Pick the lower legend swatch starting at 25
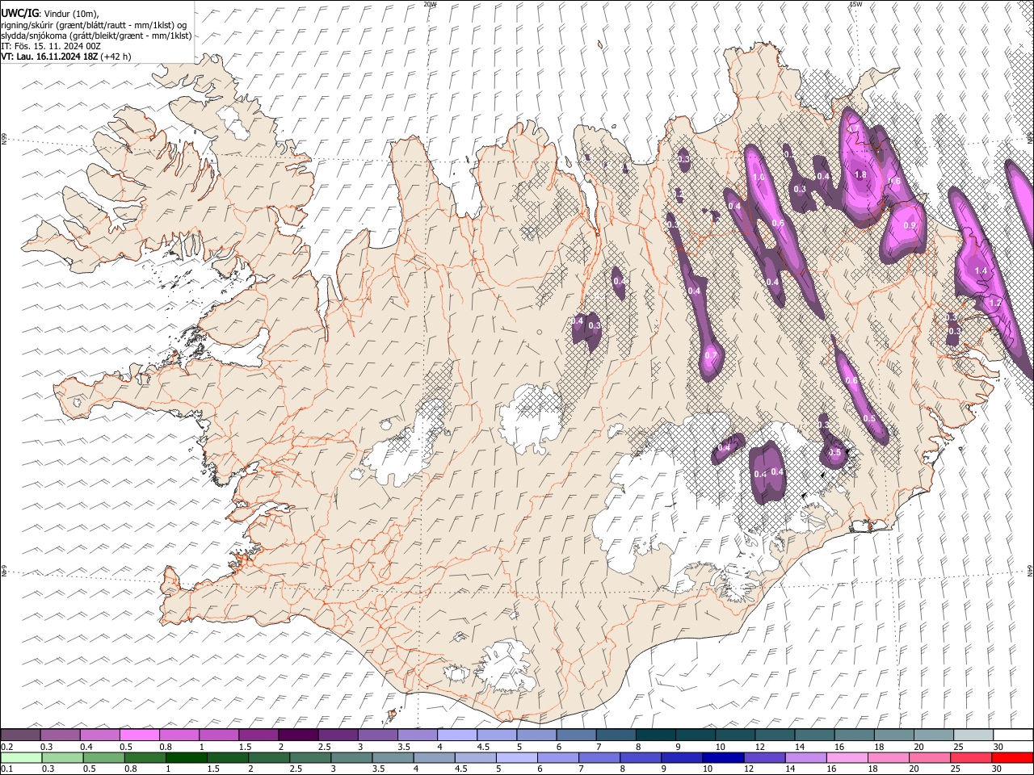This screenshot has width=1034, height=775. (x=970, y=757)
